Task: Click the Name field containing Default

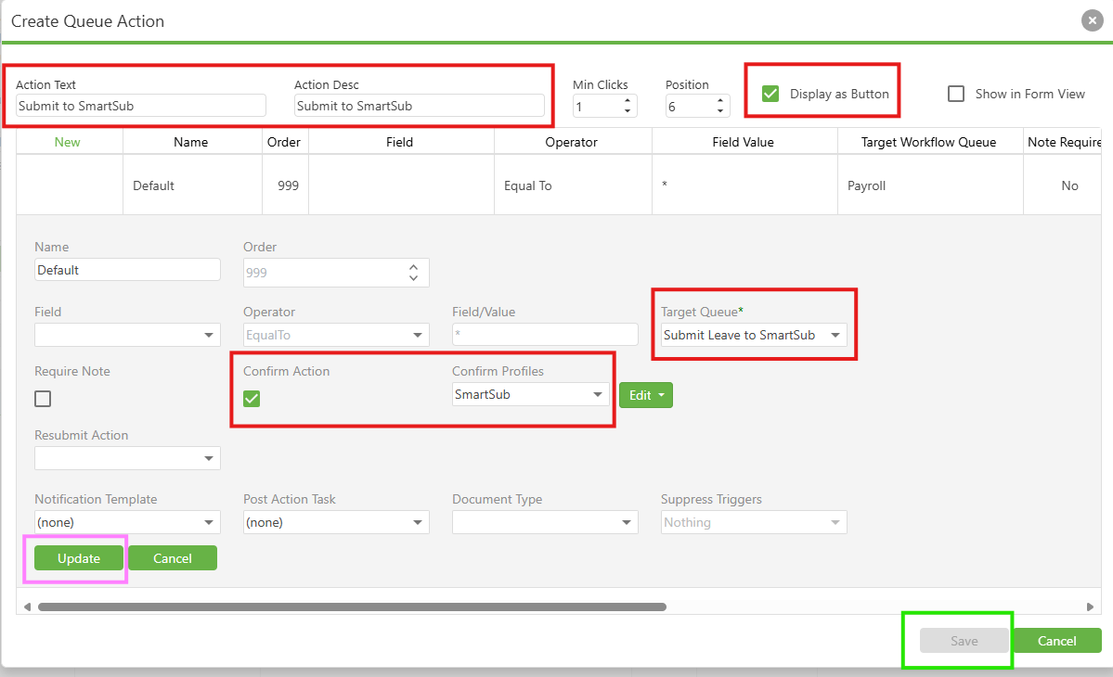Action: [x=127, y=270]
